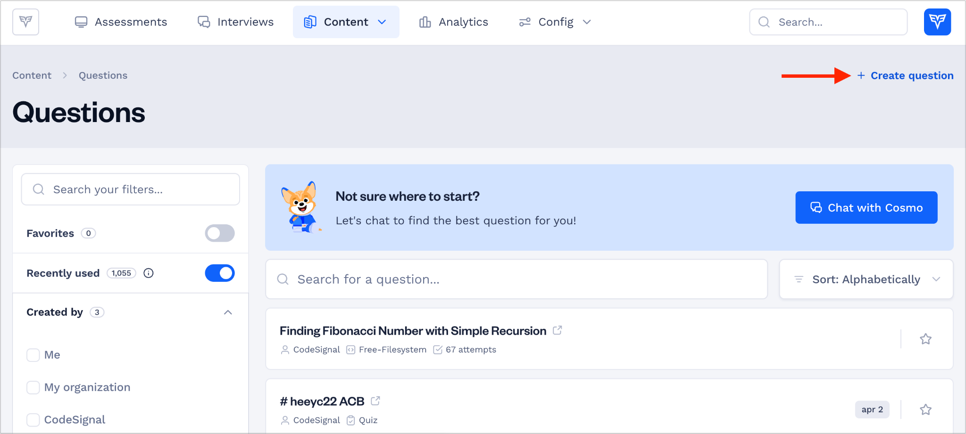Open the Sort: Alphabetically dropdown
This screenshot has width=966, height=434.
tap(866, 279)
